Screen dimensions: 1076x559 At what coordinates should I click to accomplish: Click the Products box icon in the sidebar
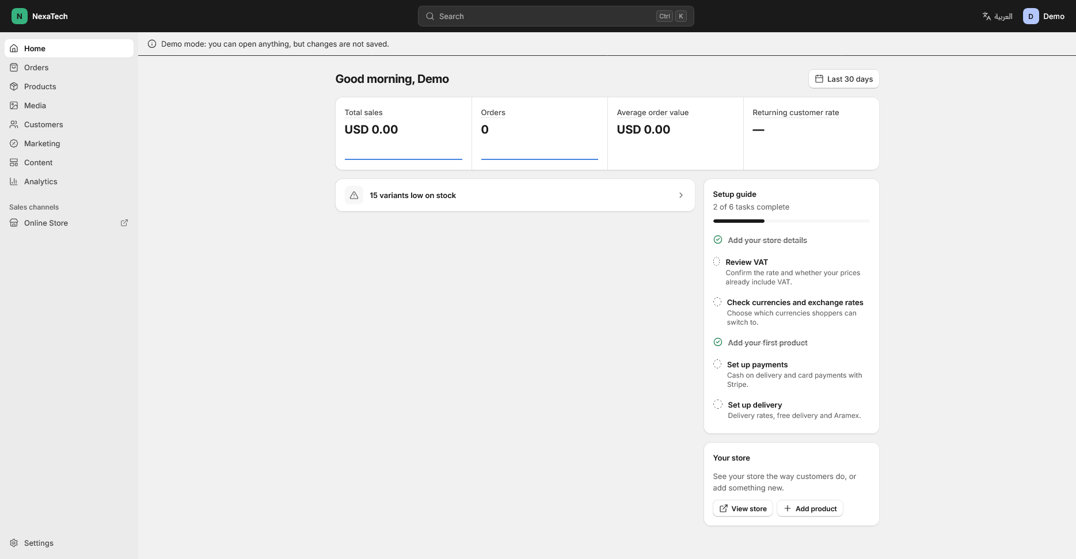click(x=14, y=86)
